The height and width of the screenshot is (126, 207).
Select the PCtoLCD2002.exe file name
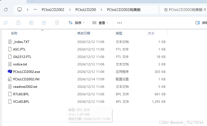click(26, 72)
